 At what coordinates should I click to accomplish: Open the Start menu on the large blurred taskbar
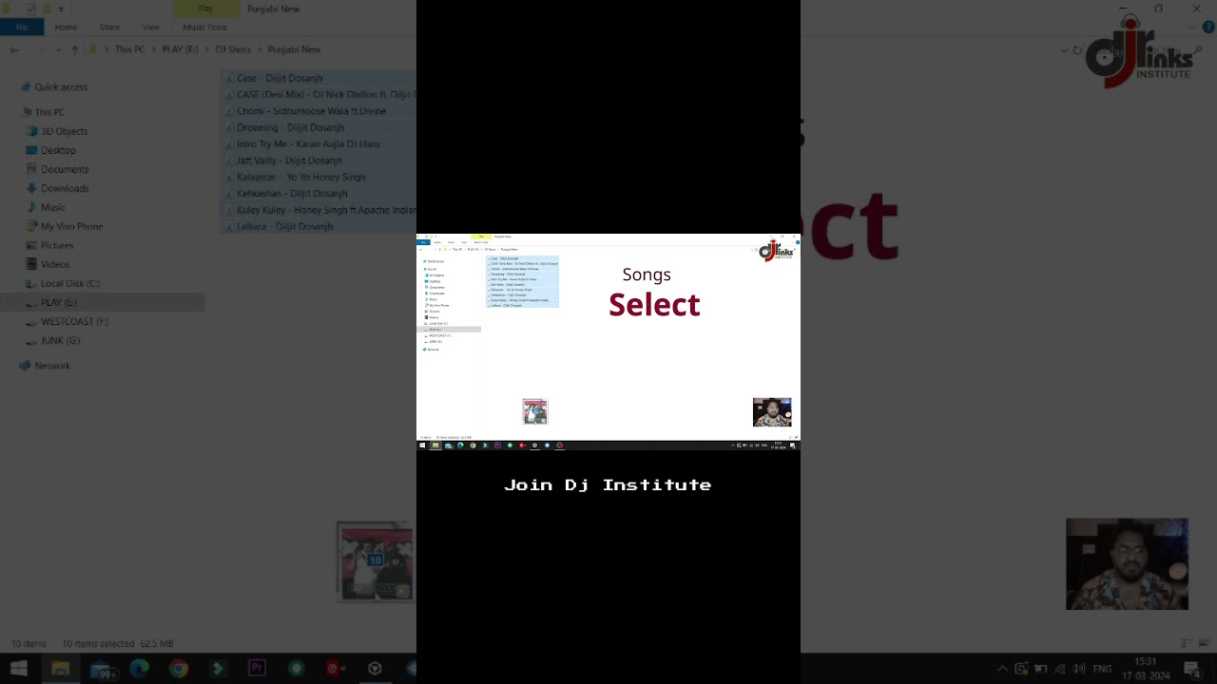[18, 669]
